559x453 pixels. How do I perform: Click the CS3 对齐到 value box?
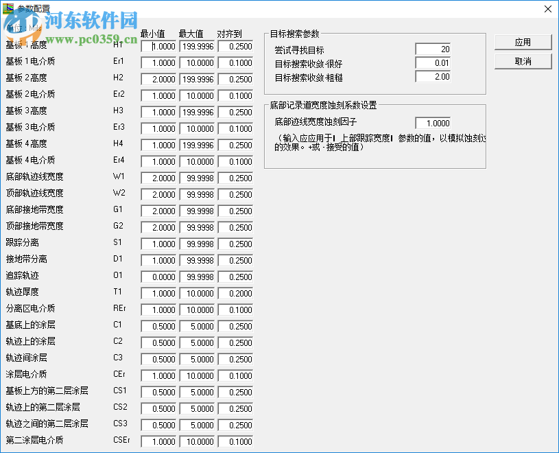pos(235,425)
